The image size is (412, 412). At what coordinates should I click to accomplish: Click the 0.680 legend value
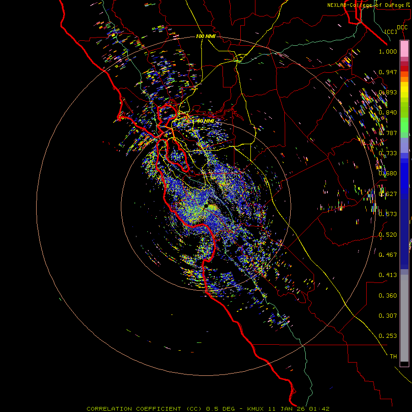point(388,173)
